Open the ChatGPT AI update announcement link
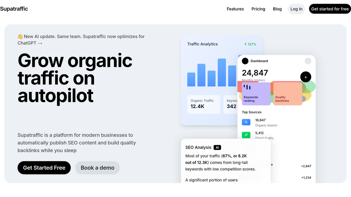The height and width of the screenshot is (197, 351). click(81, 39)
